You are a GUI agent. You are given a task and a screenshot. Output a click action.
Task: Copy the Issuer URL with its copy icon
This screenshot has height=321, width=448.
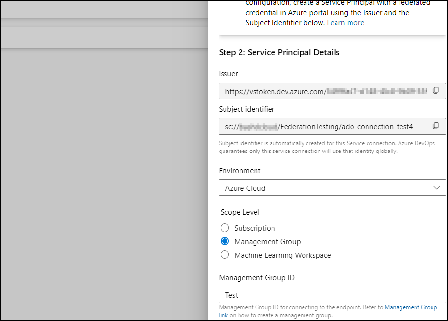pyautogui.click(x=436, y=90)
